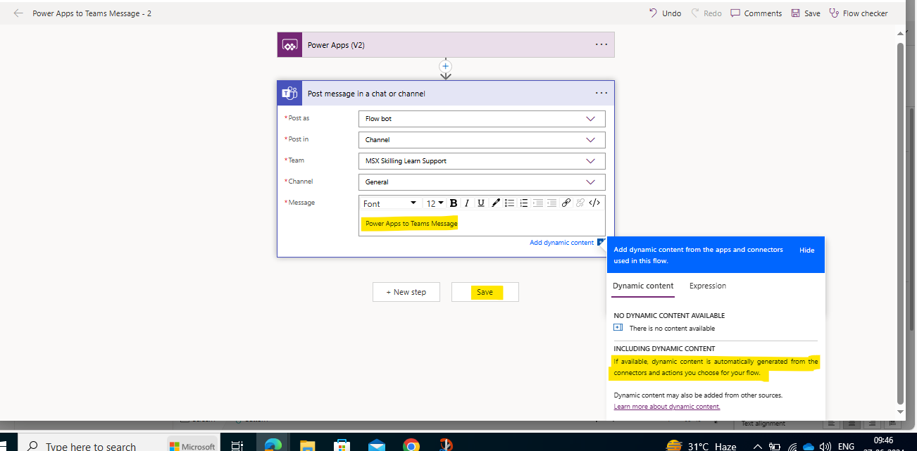Insert a step with the plus connector
The image size is (917, 451).
tap(445, 66)
